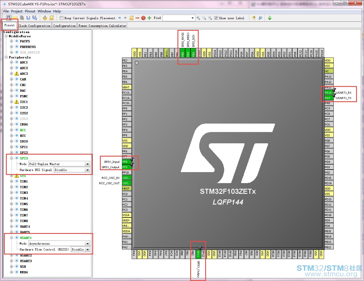
Task: Switch to the Clock Configuration tab
Action: 34,26
